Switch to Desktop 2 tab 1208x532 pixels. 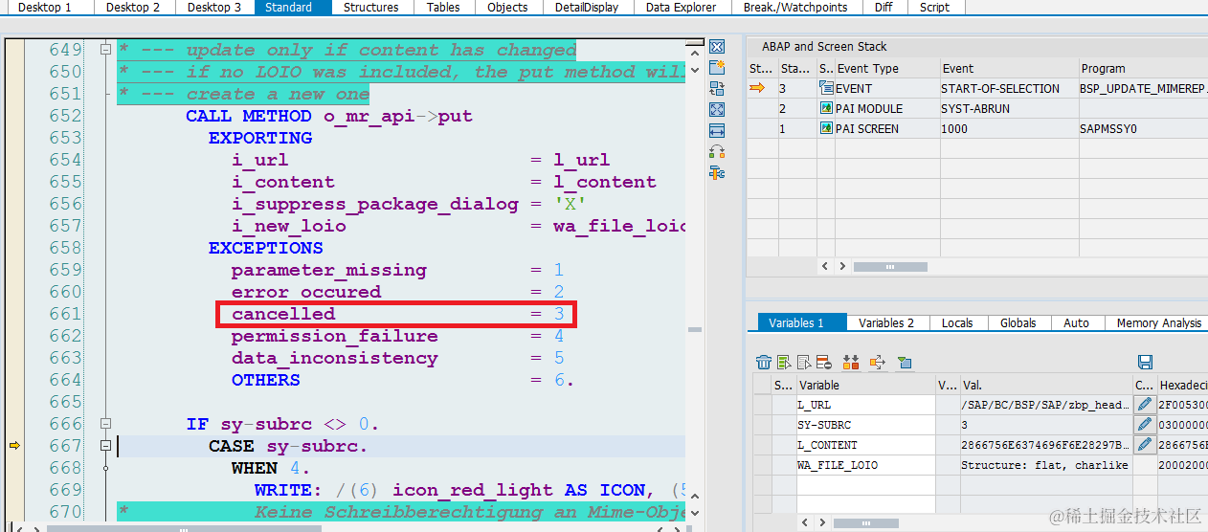click(133, 7)
